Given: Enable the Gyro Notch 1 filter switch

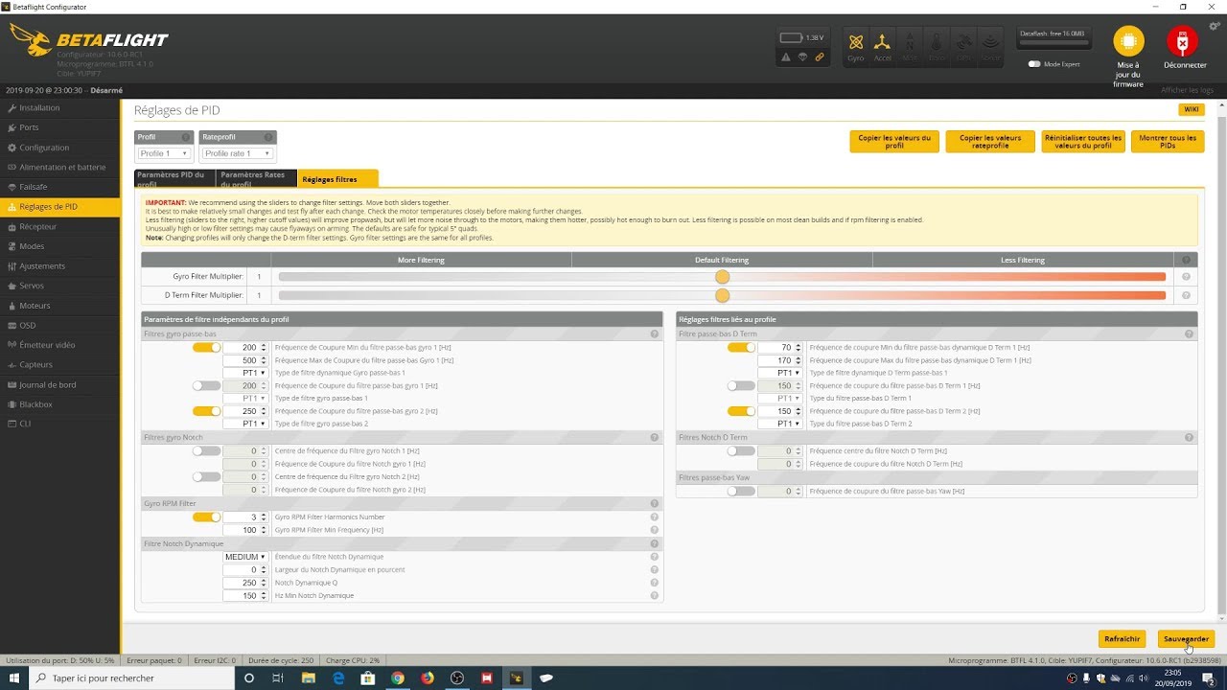Looking at the screenshot, I should [206, 450].
